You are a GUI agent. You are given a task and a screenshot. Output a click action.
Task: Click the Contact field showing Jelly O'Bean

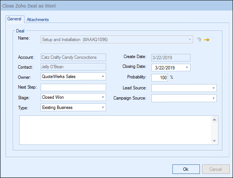coord(73,67)
